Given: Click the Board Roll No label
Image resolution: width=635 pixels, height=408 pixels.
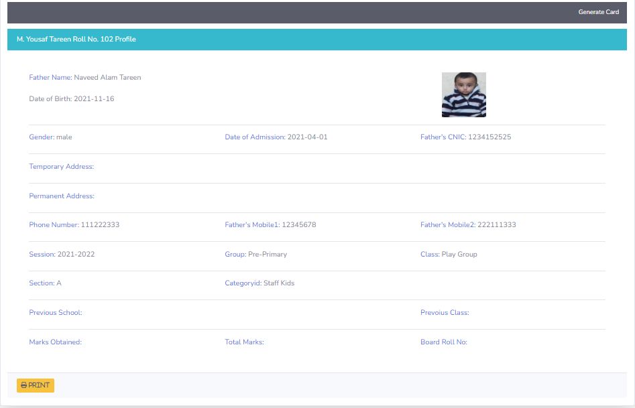Looking at the screenshot, I should point(444,342).
